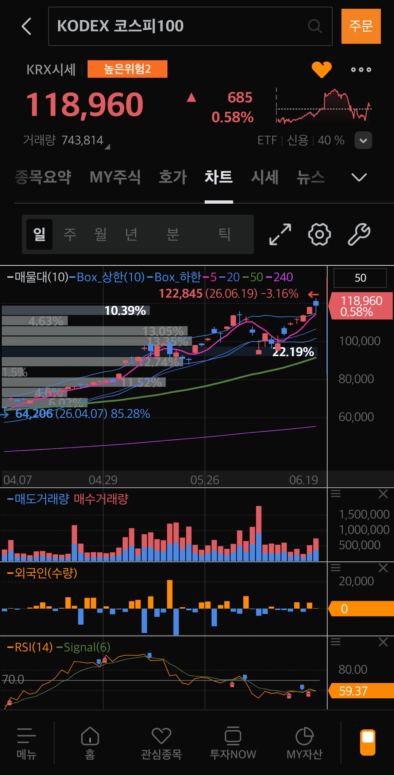This screenshot has height=775, width=394.
Task: Tap the foreigner axis tag showing 0
Action: (361, 609)
